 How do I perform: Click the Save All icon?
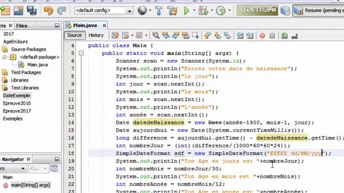pyautogui.click(x=32, y=10)
